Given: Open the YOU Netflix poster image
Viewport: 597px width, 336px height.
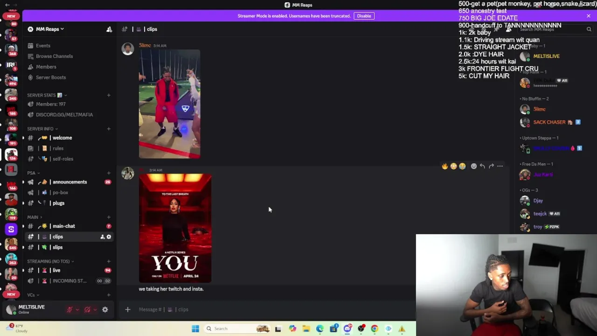Looking at the screenshot, I should (175, 228).
